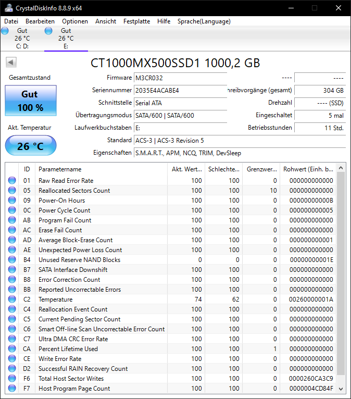Click status orb for Reallocation Event Count
The height and width of the screenshot is (399, 351).
click(x=12, y=309)
